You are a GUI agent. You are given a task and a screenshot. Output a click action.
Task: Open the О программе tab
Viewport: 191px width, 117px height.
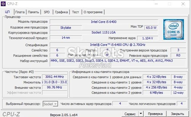tap(93, 12)
